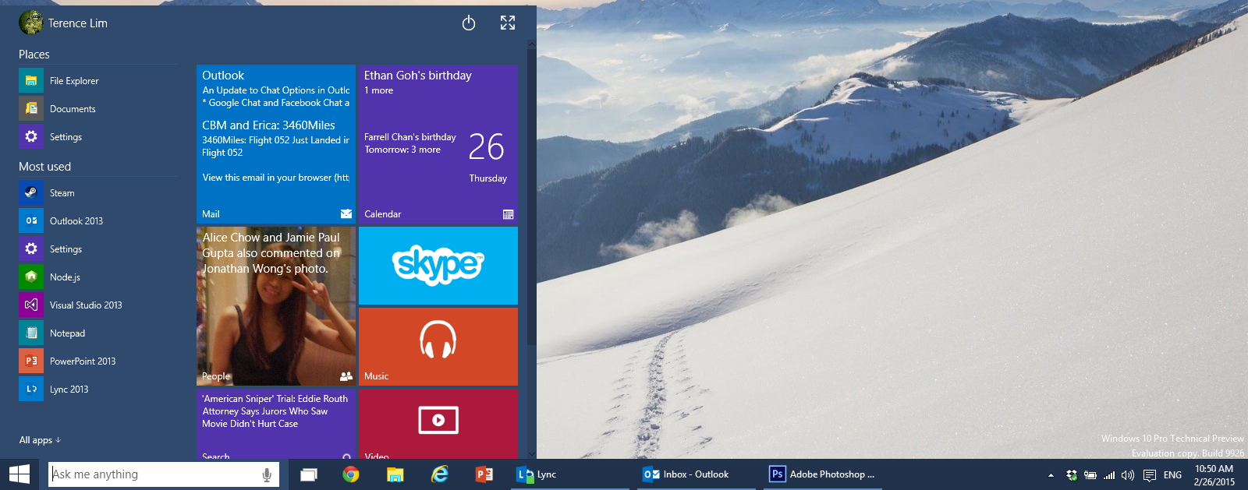Click the 'Places' heading
The image size is (1248, 490).
(34, 55)
